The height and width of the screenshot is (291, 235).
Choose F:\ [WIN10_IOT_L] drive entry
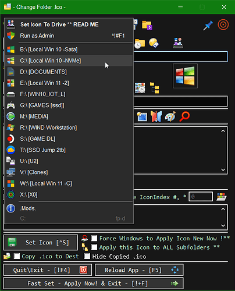point(69,94)
